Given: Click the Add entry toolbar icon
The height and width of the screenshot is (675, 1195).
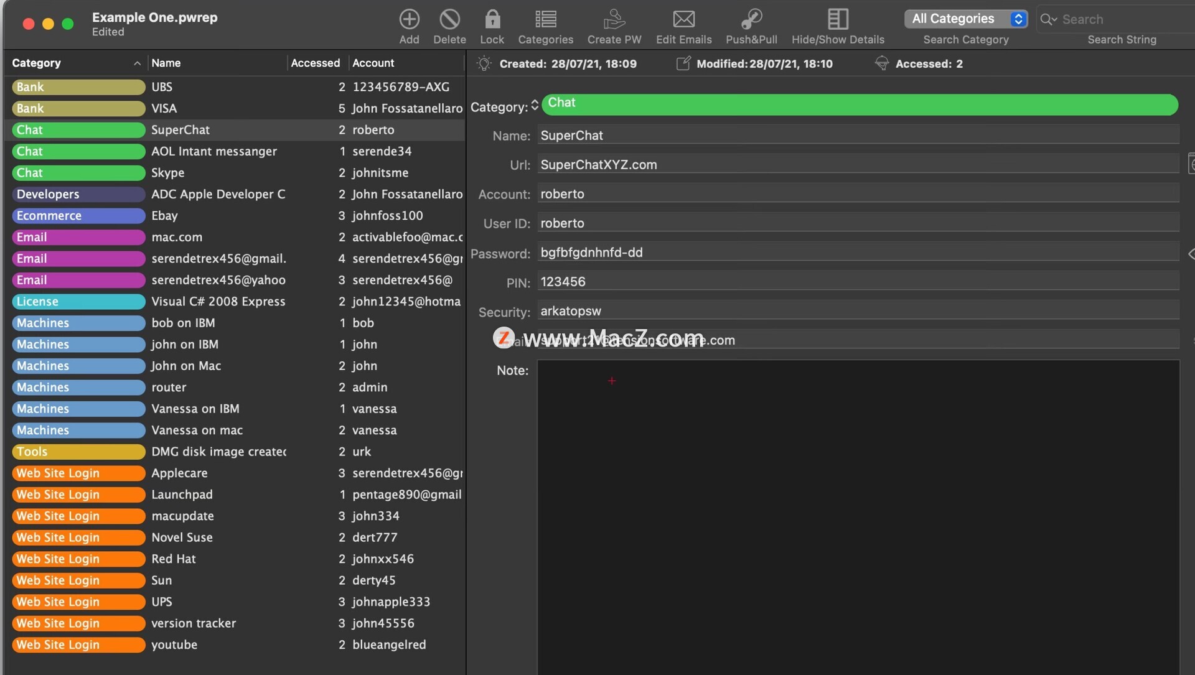Looking at the screenshot, I should pyautogui.click(x=409, y=19).
